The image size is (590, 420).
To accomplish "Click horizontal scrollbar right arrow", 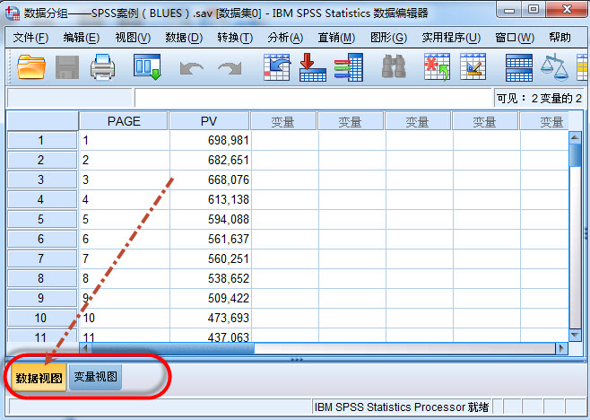I will [561, 348].
